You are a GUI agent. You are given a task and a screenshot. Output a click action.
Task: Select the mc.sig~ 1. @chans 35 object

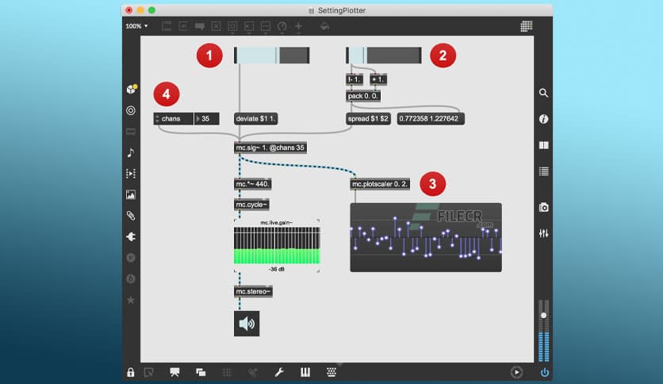[270, 148]
